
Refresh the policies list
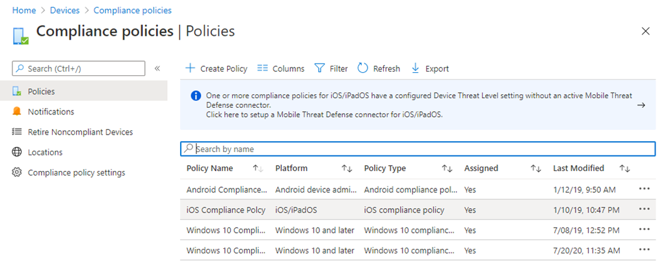click(x=379, y=68)
